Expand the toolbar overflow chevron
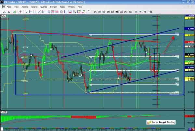195x131 pixels. point(88,11)
